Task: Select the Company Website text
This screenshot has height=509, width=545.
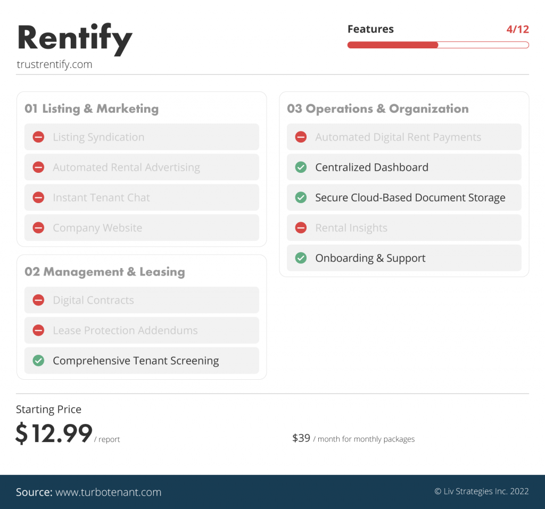Action: (x=97, y=228)
